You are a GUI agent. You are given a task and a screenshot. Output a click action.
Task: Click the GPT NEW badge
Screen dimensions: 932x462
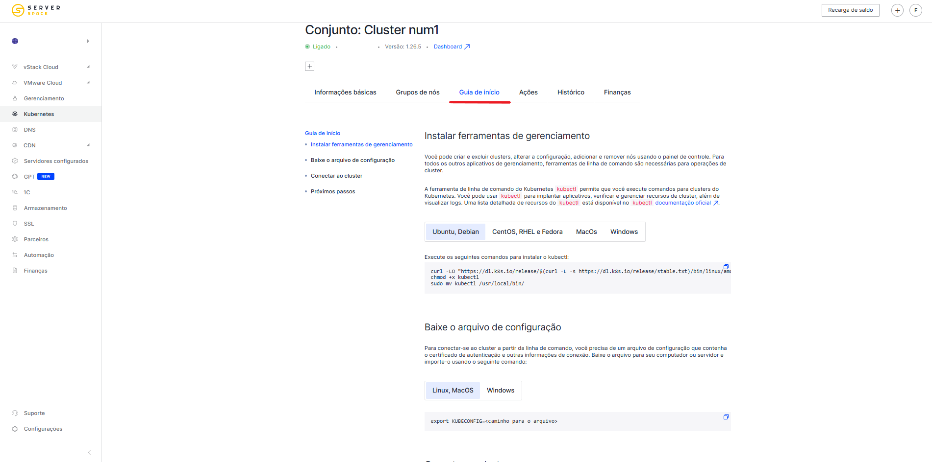point(46,177)
